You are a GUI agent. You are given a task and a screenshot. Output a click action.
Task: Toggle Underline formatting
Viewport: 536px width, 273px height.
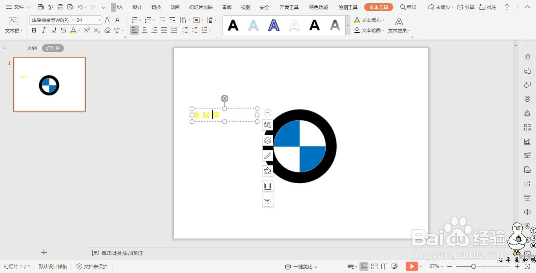click(x=54, y=30)
